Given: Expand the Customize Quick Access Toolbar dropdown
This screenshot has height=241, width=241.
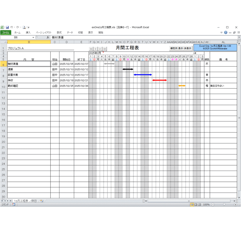Looking at the screenshot, I should [x=29, y=28].
